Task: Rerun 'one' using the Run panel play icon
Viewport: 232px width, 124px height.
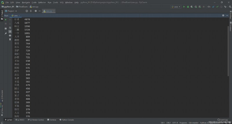Action: (x=6, y=20)
